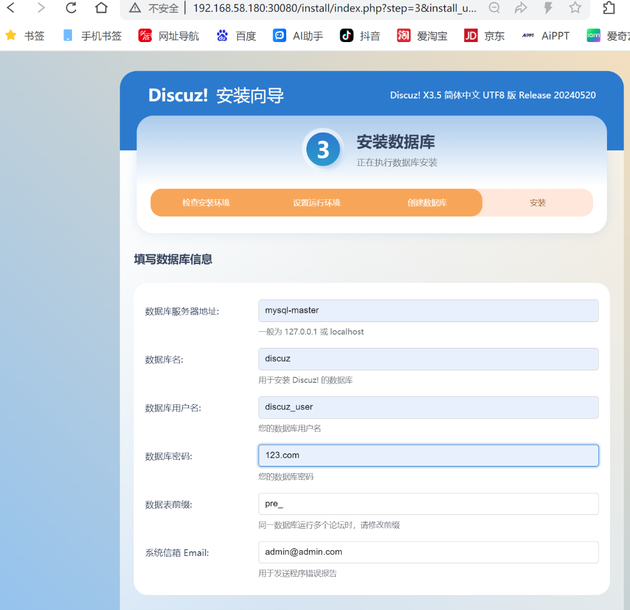Viewport: 630px width, 610px height.
Task: Open the AiPPT bookmark
Action: pyautogui.click(x=545, y=36)
